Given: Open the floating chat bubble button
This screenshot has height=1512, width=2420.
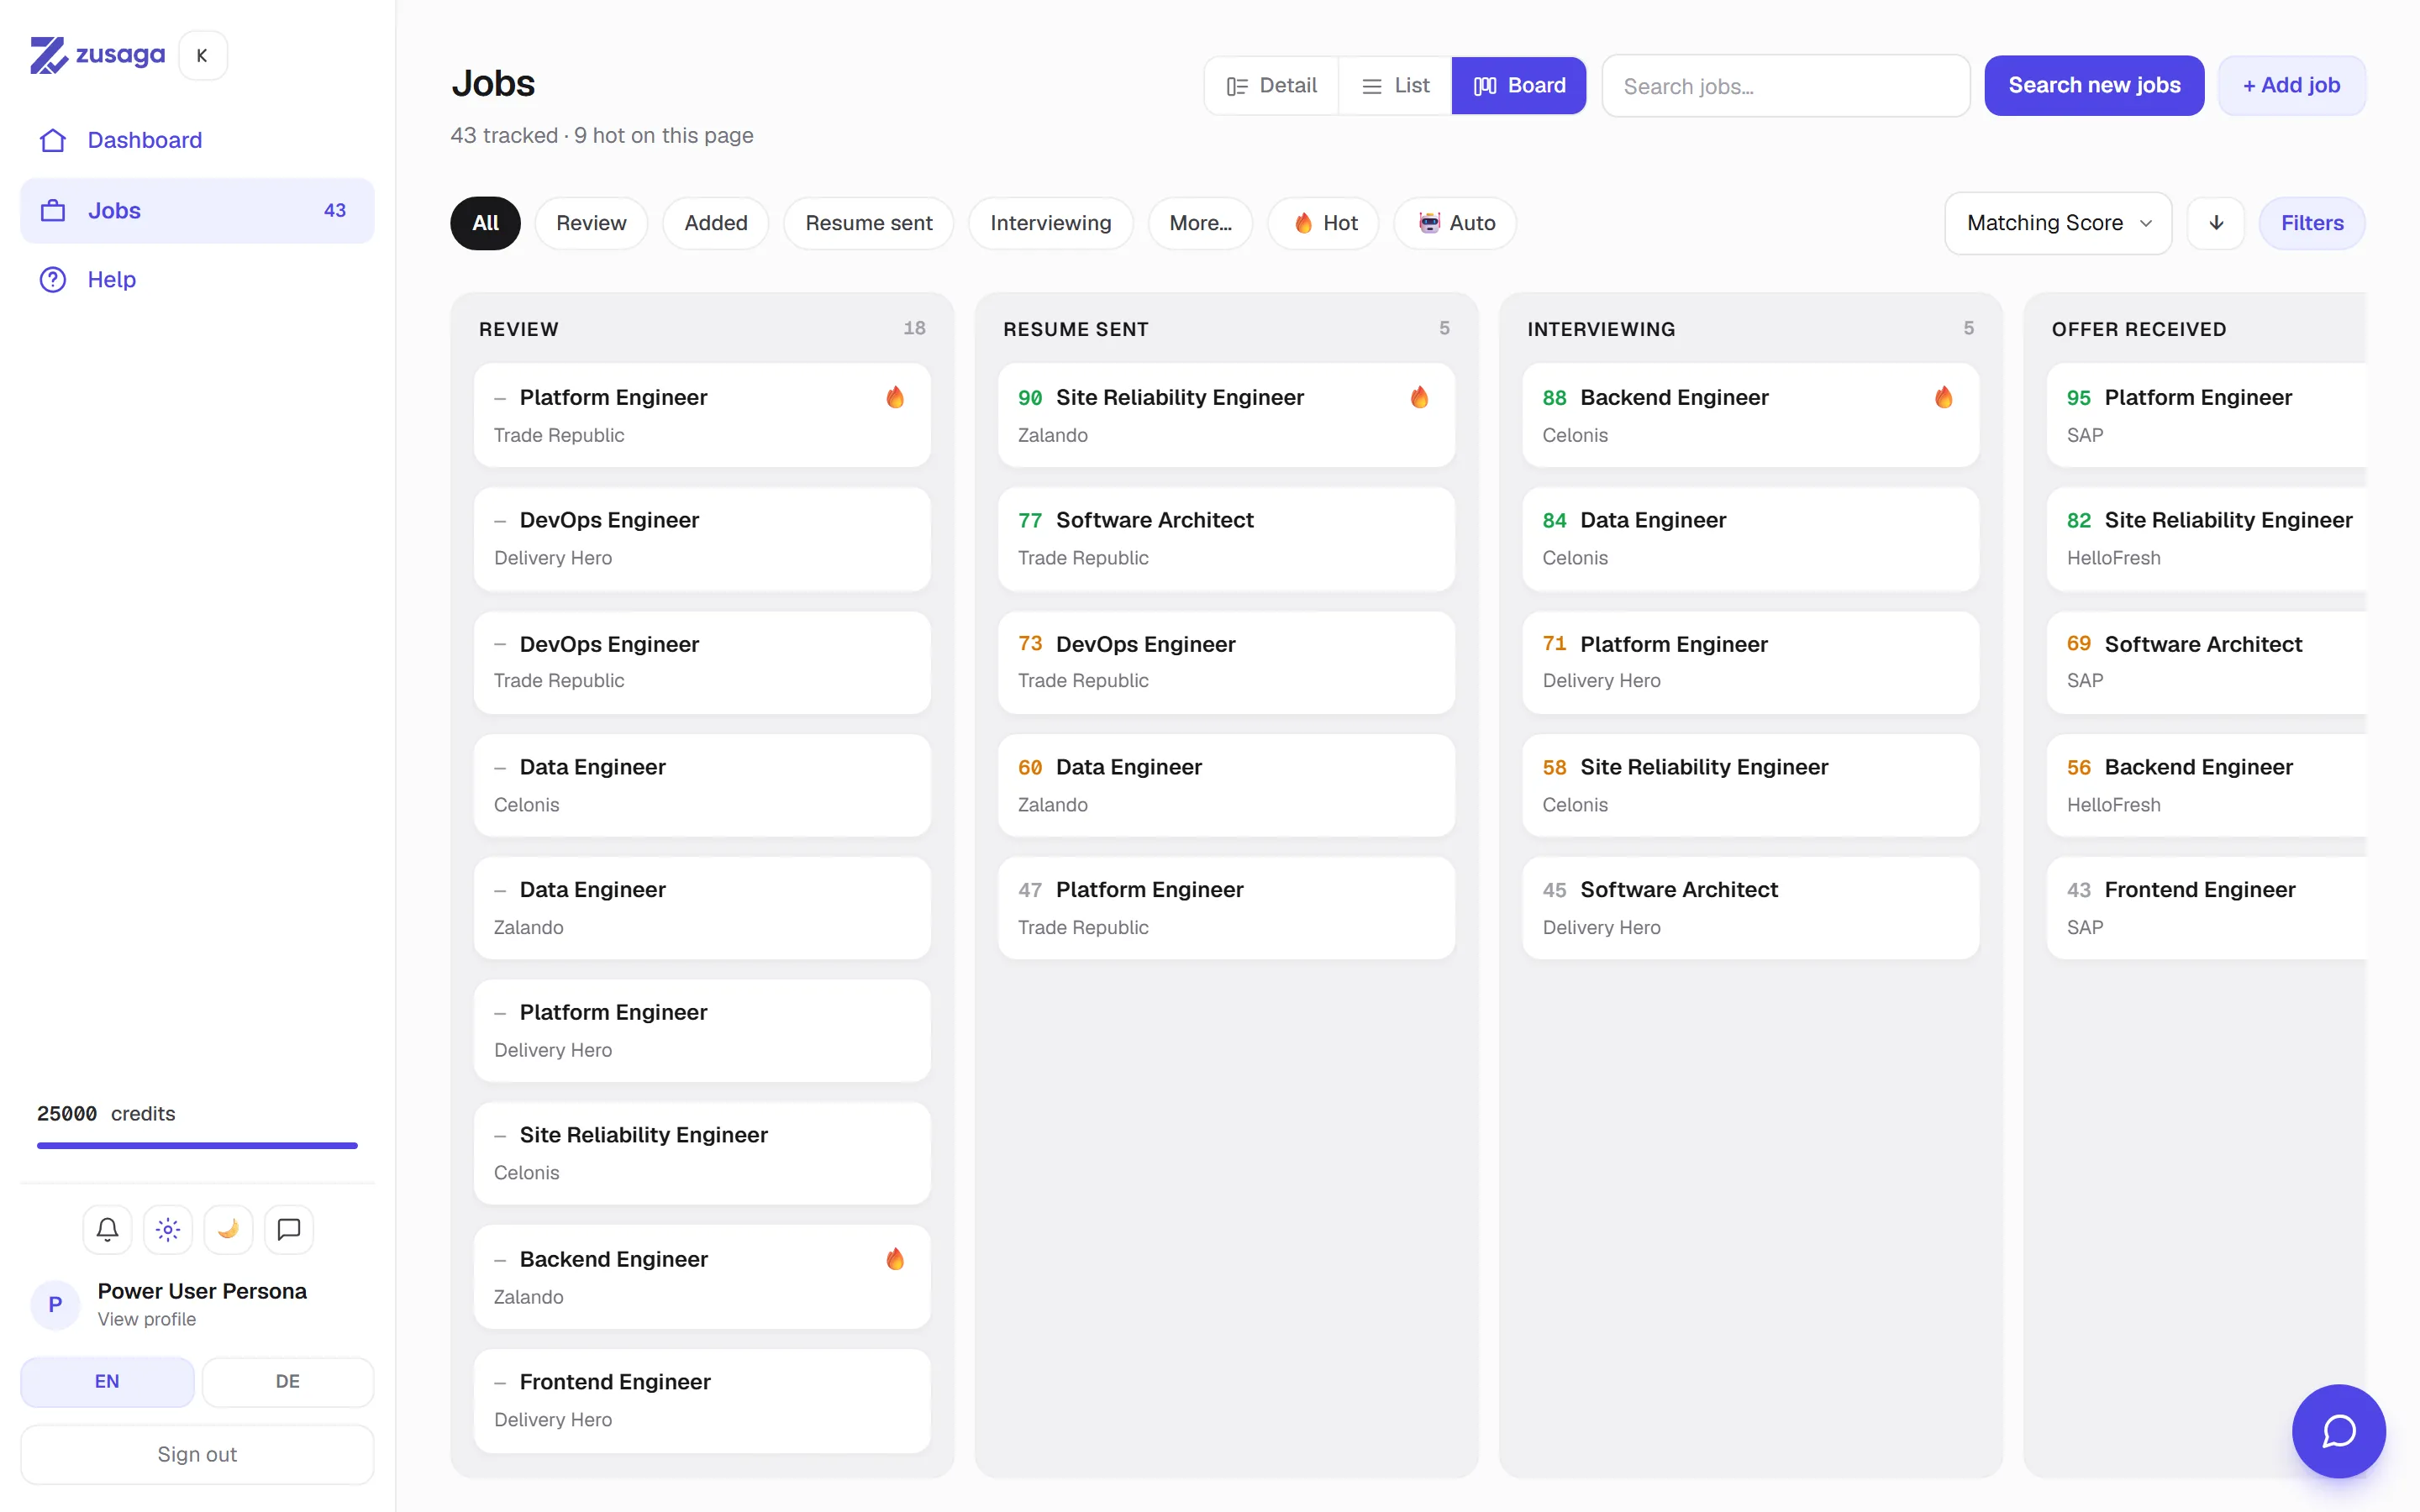Looking at the screenshot, I should point(2338,1431).
